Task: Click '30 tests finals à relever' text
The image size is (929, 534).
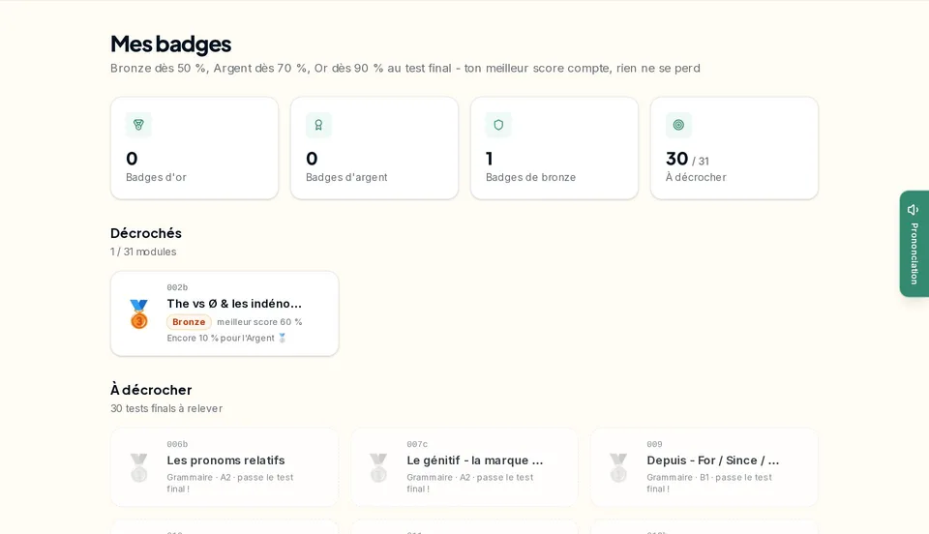Action: pyautogui.click(x=166, y=408)
